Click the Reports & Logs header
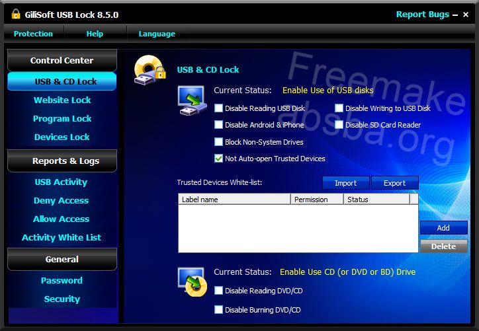479x331 pixels. tap(62, 161)
